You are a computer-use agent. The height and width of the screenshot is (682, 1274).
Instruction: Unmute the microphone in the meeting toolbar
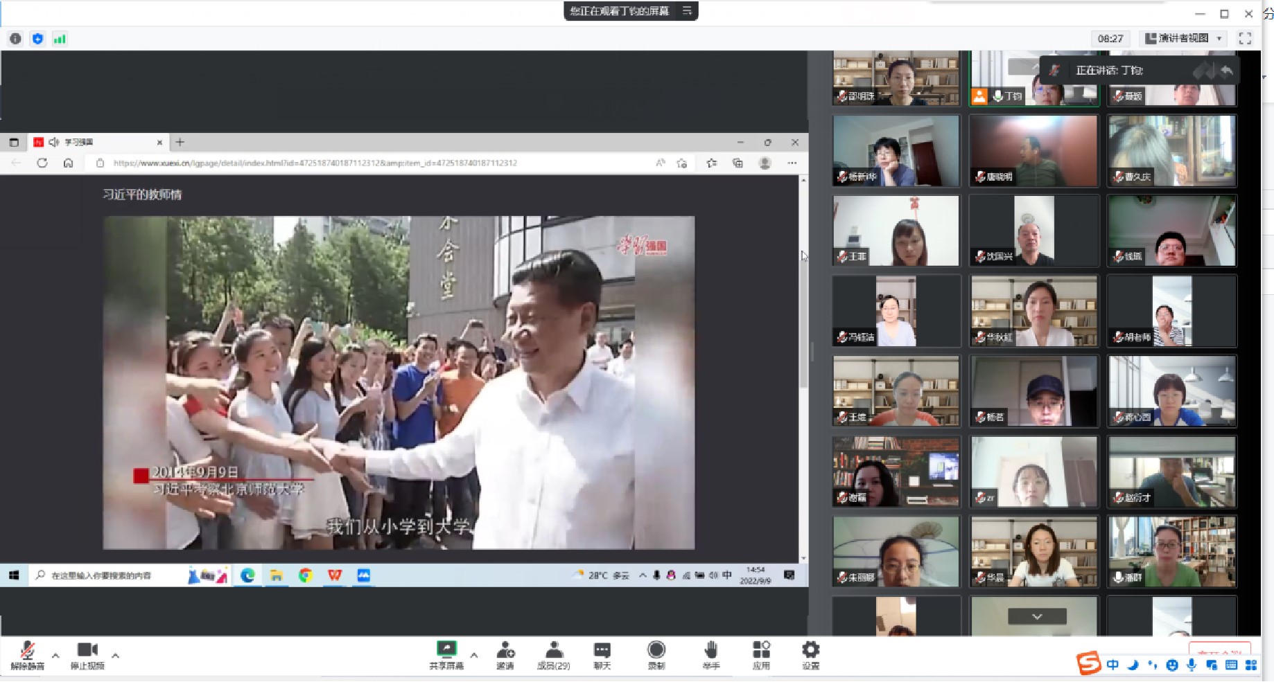click(27, 654)
